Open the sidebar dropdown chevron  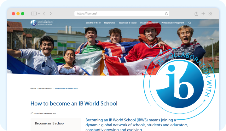click(x=39, y=14)
